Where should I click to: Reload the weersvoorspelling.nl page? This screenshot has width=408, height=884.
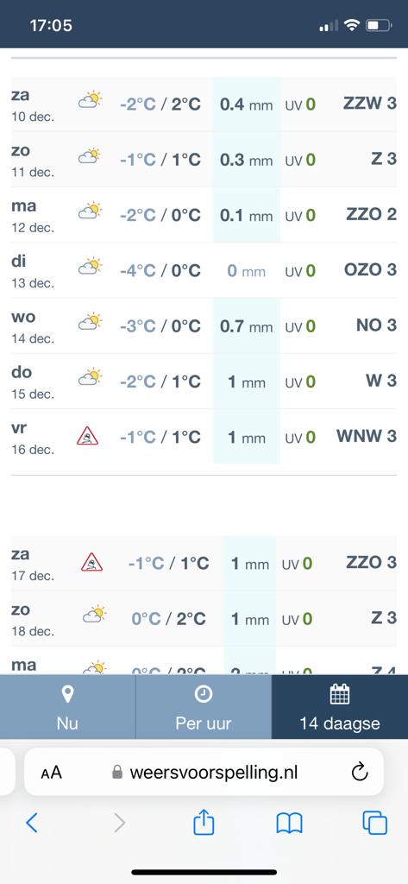(x=360, y=772)
